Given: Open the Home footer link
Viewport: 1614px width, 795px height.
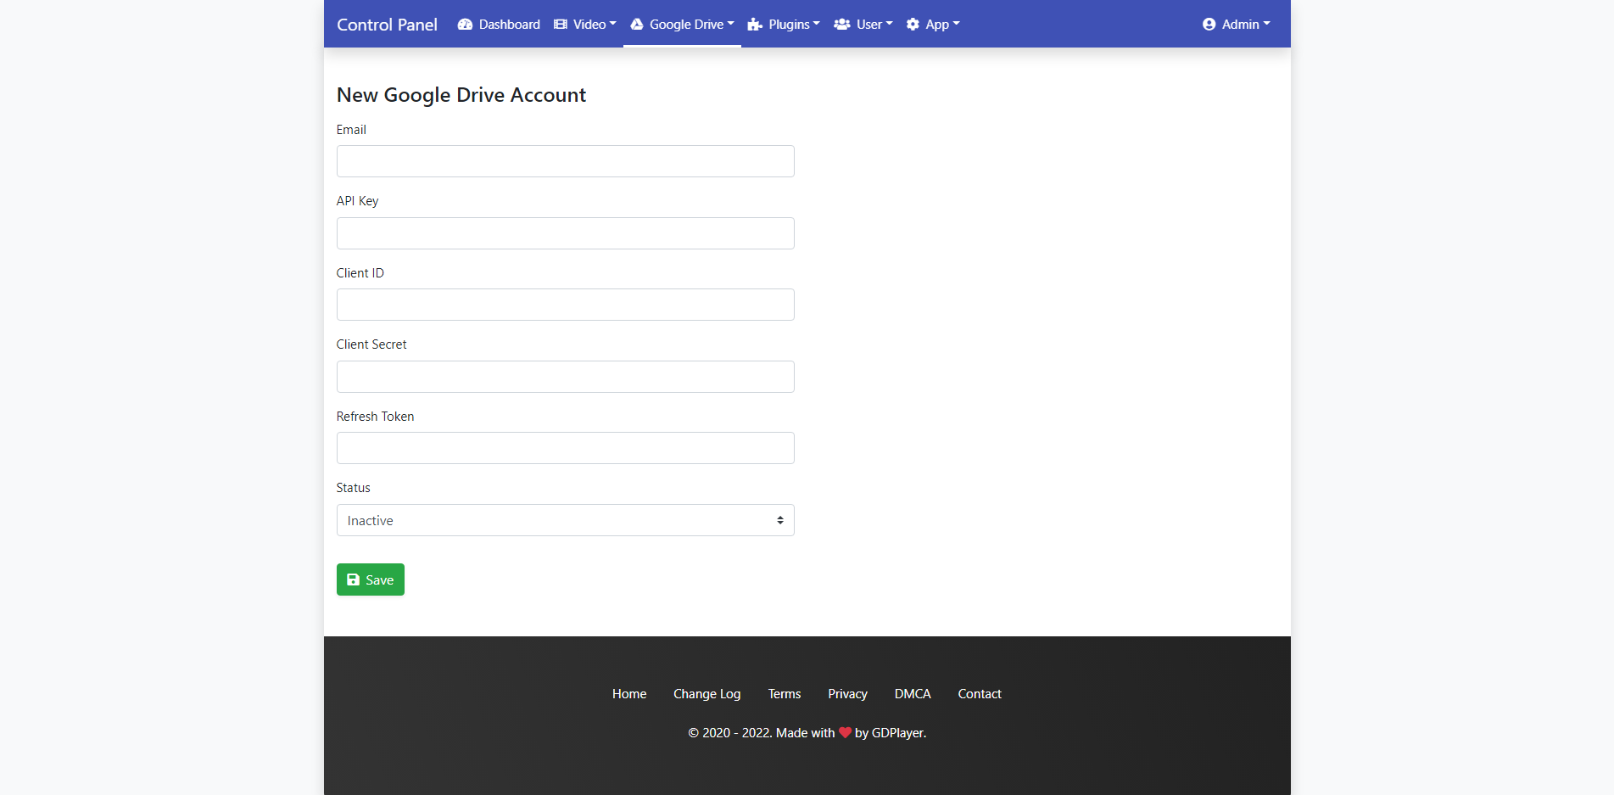Looking at the screenshot, I should (x=629, y=694).
